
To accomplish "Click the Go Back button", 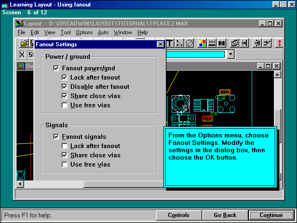I will [x=225, y=215].
